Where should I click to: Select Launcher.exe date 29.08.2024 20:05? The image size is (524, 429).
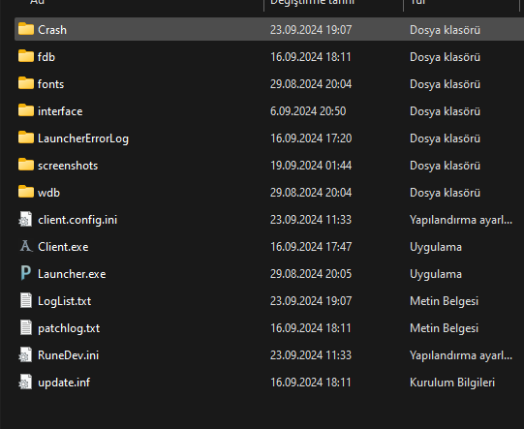coord(311,274)
